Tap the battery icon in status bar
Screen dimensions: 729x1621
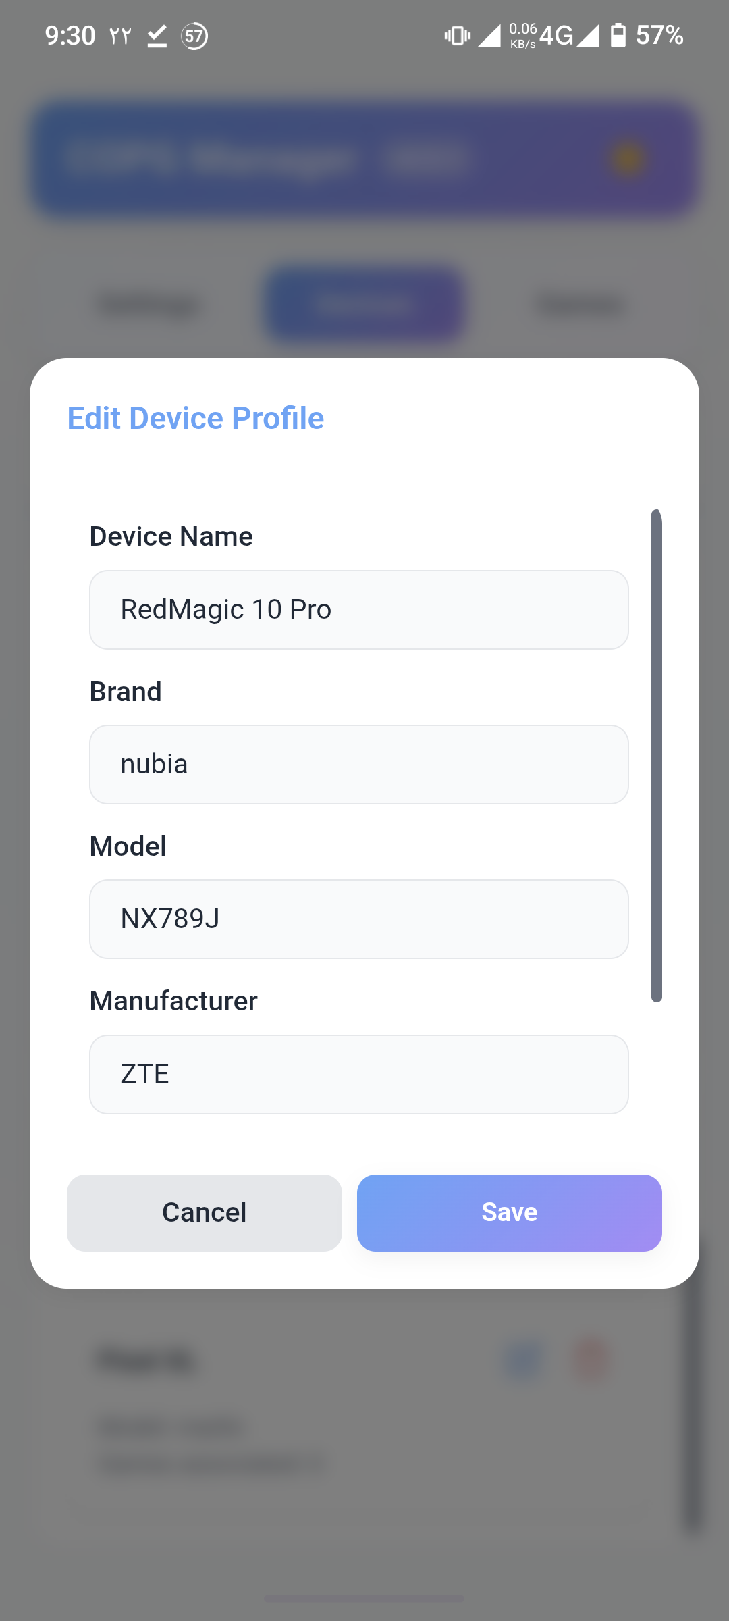point(618,35)
